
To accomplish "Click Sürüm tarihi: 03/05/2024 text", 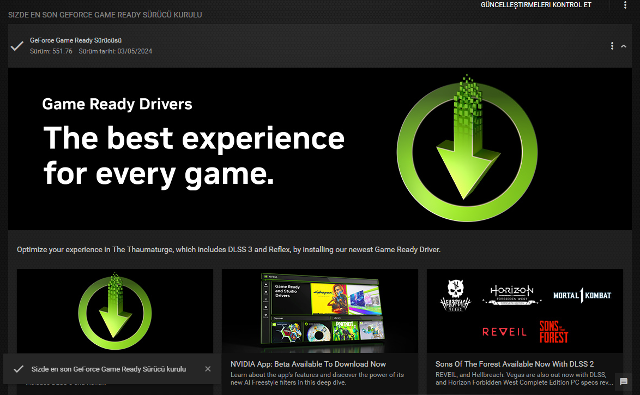I will pos(115,51).
